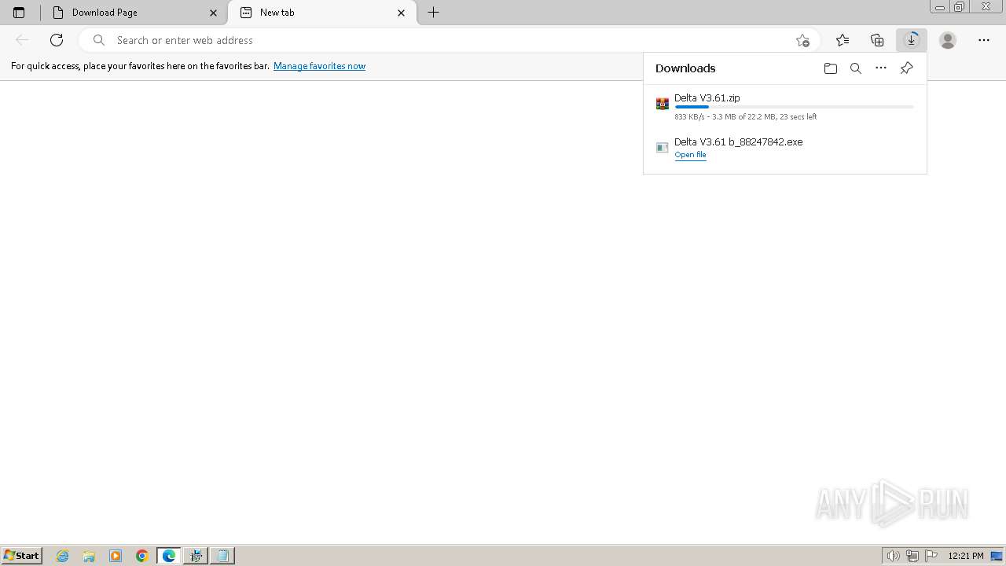Click the Downloads panel title
This screenshot has width=1006, height=566.
coord(685,68)
